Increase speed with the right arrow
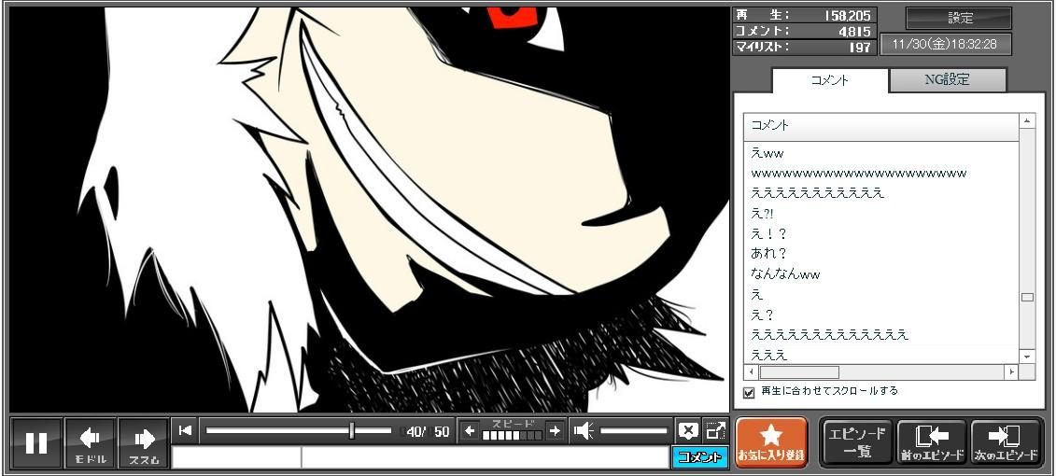Viewport: 1056px width, 476px height. tap(555, 431)
